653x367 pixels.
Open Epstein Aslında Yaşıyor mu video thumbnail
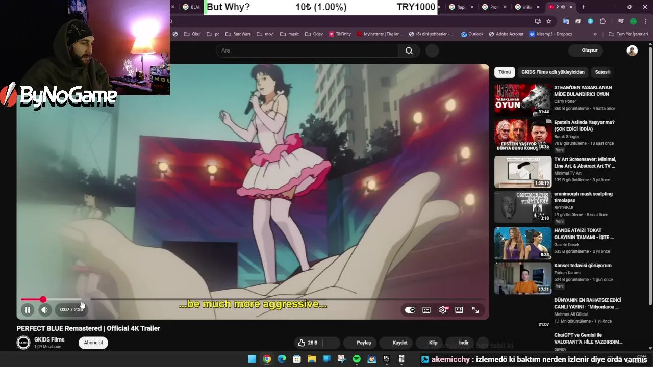tap(523, 135)
